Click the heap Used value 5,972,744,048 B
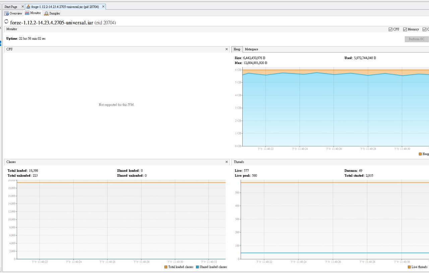 coord(365,58)
